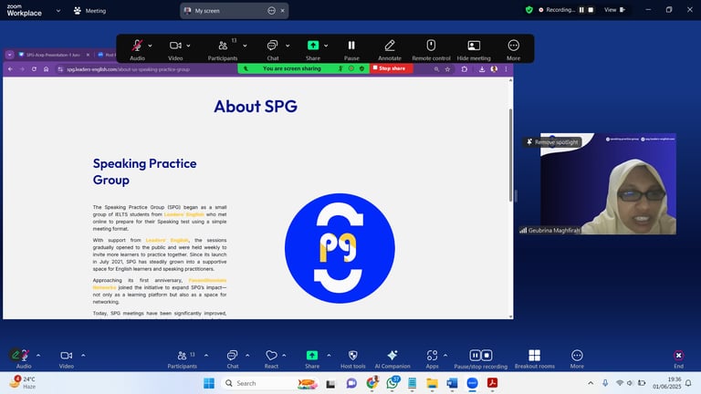Open Host tools shield icon
The width and height of the screenshot is (701, 394).
point(352,355)
